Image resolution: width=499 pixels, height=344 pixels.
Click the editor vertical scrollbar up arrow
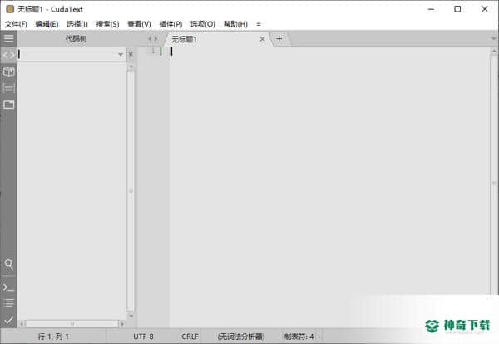point(494,51)
